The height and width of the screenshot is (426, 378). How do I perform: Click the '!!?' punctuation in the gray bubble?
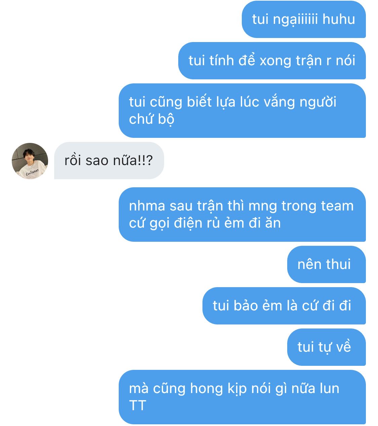pyautogui.click(x=145, y=160)
